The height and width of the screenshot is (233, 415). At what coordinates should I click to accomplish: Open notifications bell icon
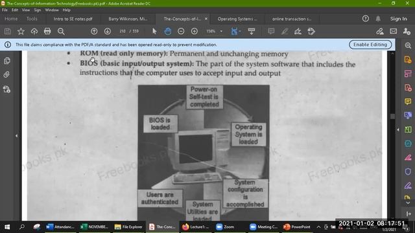pyautogui.click(x=378, y=19)
